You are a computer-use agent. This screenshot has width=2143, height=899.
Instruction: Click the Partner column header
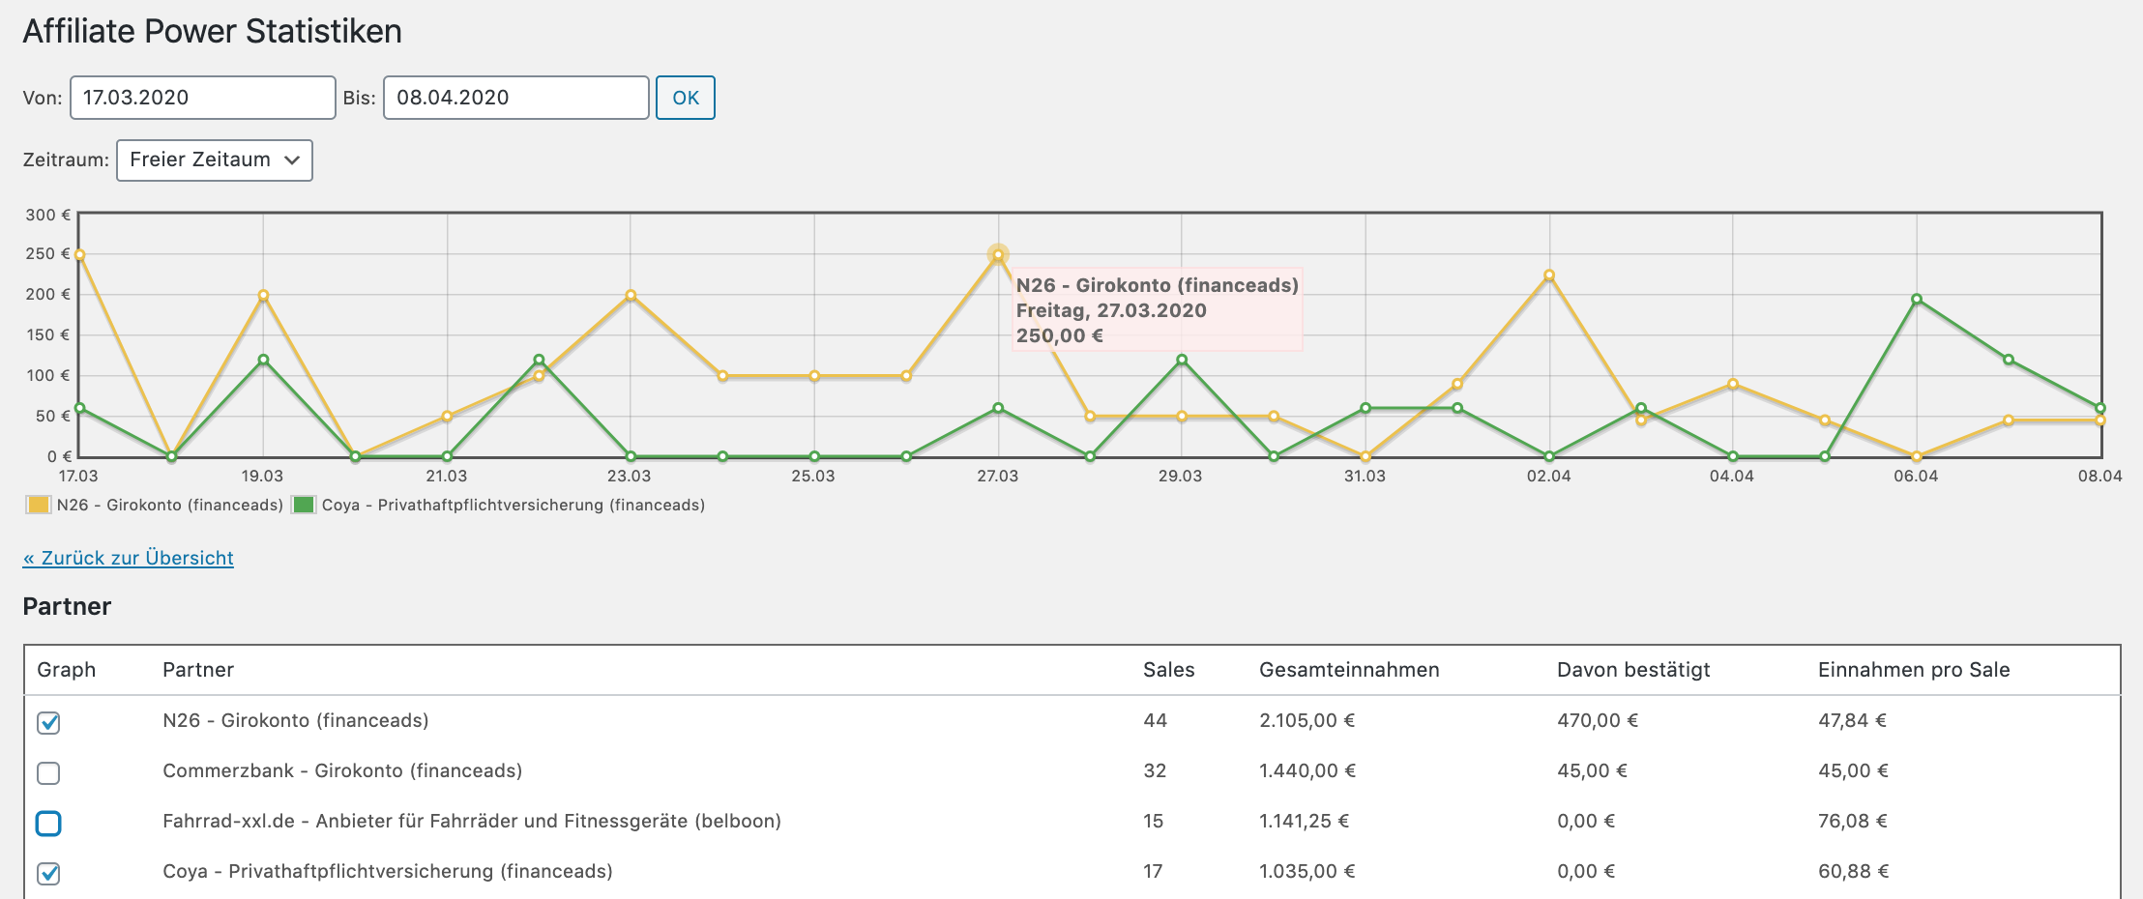tap(198, 670)
